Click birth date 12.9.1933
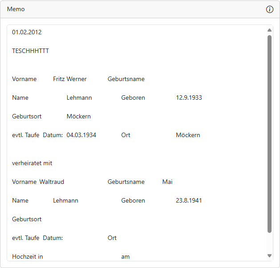This screenshot has width=280, height=268. point(189,97)
